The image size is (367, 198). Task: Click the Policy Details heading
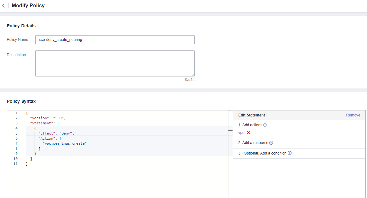pyautogui.click(x=21, y=26)
